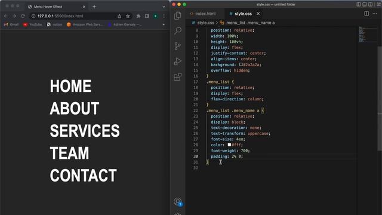Click the HOME menu link
382x215 pixels.
coord(70,86)
